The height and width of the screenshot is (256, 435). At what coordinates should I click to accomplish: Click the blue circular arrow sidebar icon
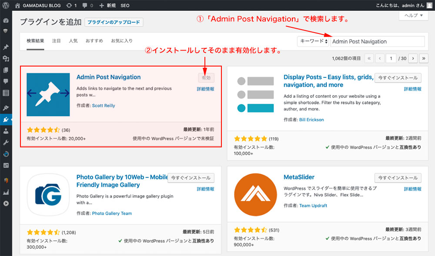tap(6, 154)
